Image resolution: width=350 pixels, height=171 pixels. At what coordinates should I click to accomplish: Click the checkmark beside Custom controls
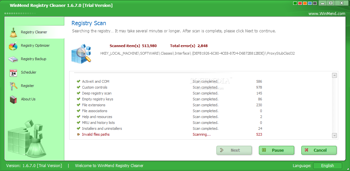78,87
